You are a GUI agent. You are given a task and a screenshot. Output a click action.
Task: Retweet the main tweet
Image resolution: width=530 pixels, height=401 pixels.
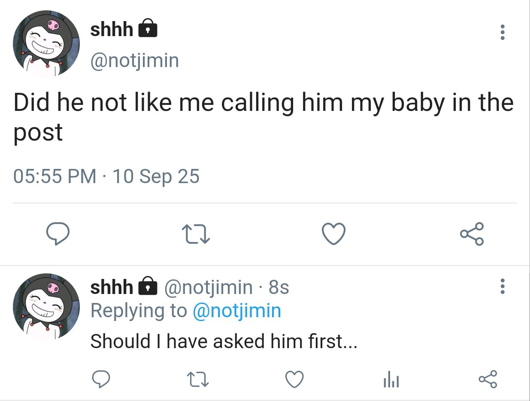(x=195, y=234)
